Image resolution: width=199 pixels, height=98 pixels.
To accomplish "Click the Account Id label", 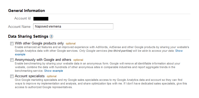I will point(22,18).
